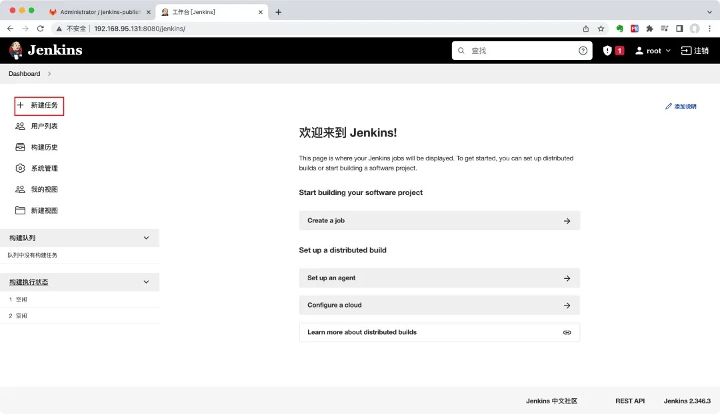Screen dimensions: 720x414
Task: Open the REST API footer link
Action: pos(630,401)
